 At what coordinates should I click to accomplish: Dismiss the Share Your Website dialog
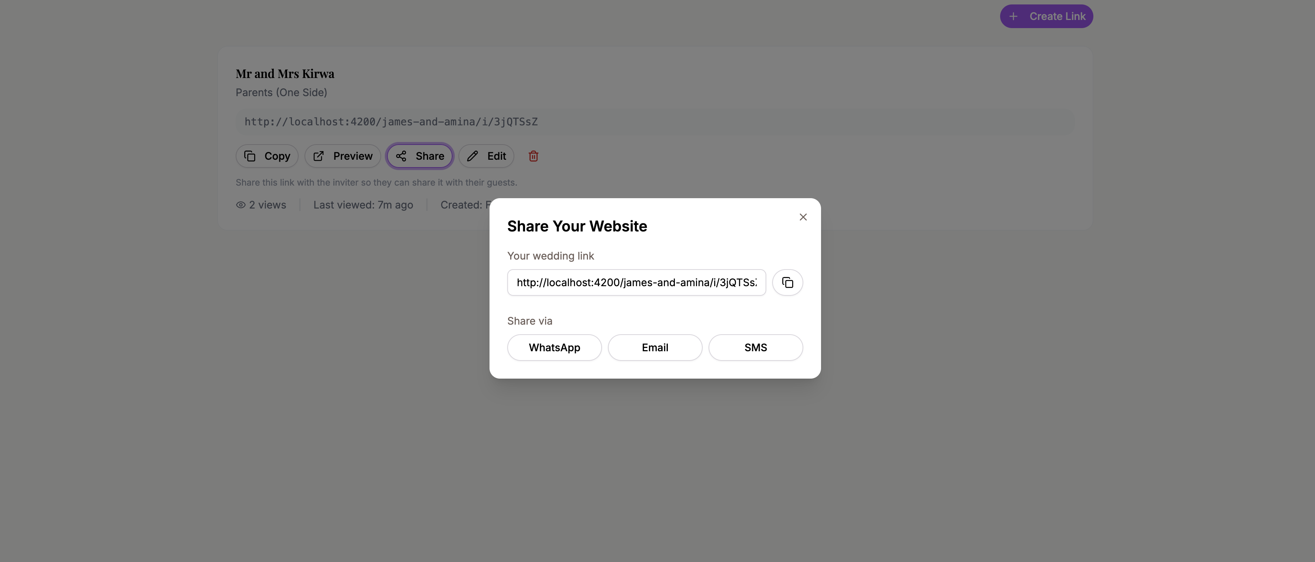coord(803,217)
